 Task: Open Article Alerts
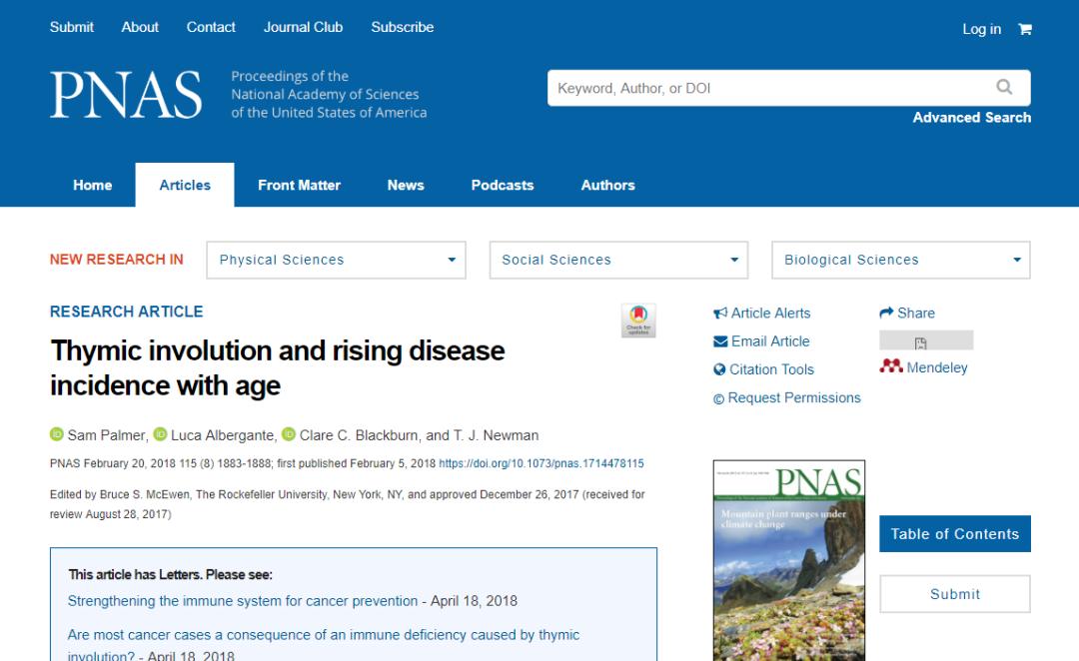click(762, 313)
